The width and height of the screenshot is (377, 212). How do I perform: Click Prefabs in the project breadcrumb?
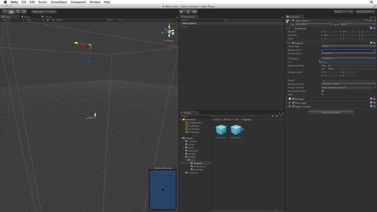227,120
